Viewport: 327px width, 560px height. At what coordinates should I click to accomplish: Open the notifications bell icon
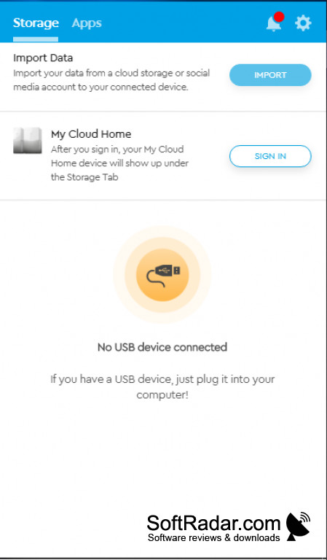(273, 24)
